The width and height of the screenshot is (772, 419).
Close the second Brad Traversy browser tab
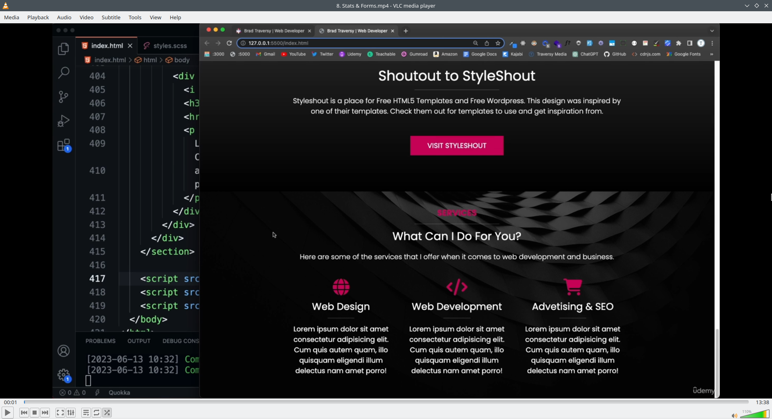point(392,31)
